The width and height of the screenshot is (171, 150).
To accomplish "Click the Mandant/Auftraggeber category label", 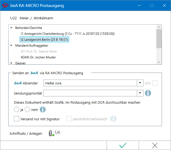I will (32, 46).
